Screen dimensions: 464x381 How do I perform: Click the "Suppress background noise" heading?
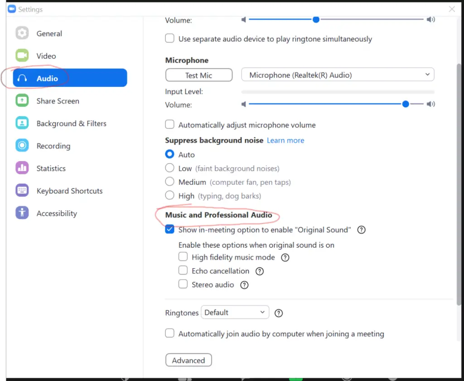214,140
